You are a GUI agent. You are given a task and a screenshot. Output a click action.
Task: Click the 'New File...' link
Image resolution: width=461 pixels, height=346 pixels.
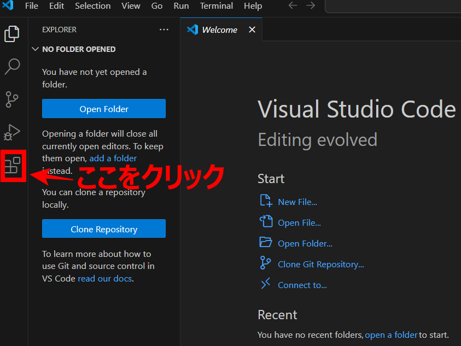pos(297,202)
